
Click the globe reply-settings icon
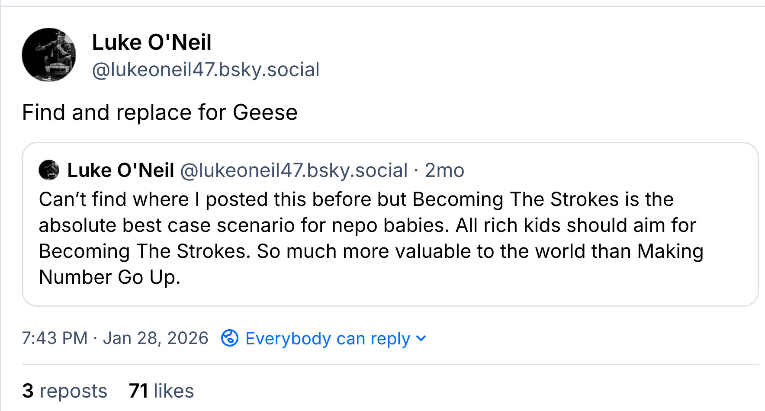pyautogui.click(x=230, y=338)
